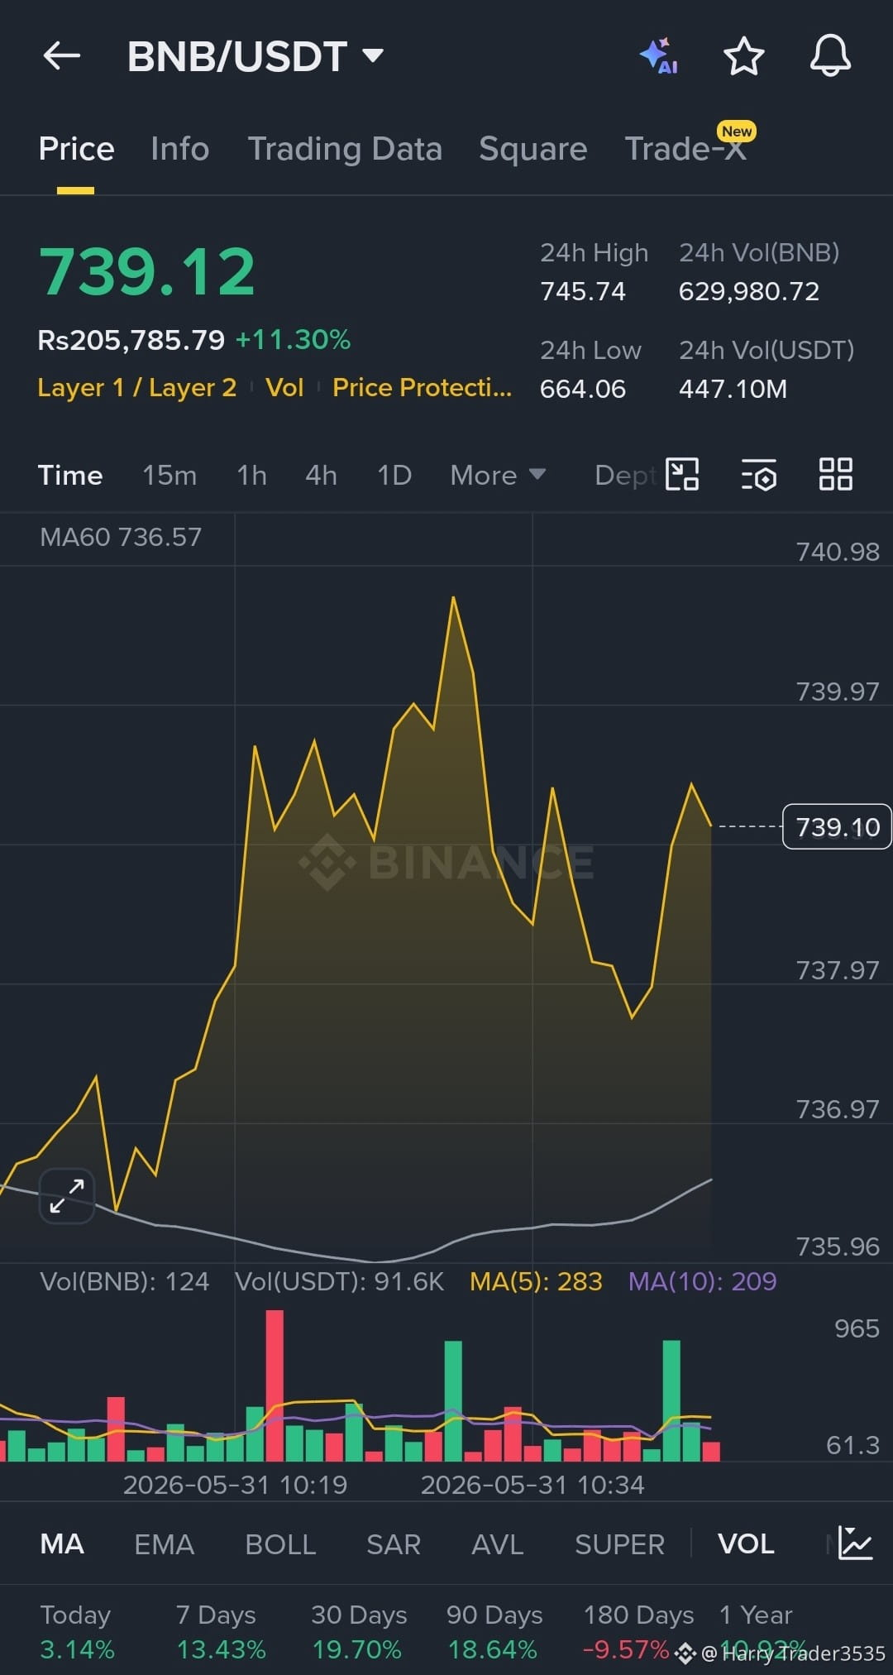The width and height of the screenshot is (893, 1675).
Task: Open price alert bell icon
Action: [830, 56]
